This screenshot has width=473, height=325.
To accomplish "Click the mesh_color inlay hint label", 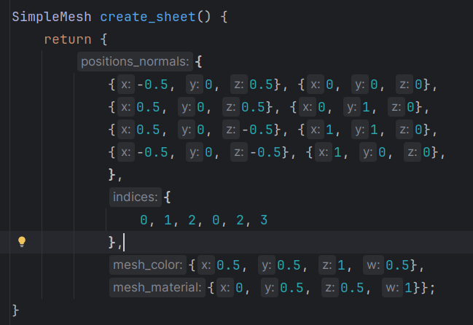I will click(x=147, y=265).
